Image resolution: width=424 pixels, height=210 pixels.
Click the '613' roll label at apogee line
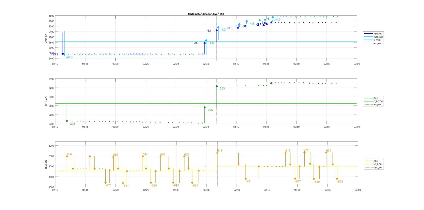(220, 151)
